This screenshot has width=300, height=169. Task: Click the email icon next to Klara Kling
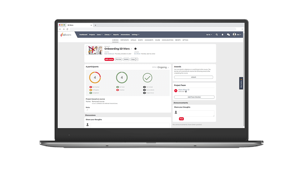pyautogui.click(x=188, y=90)
